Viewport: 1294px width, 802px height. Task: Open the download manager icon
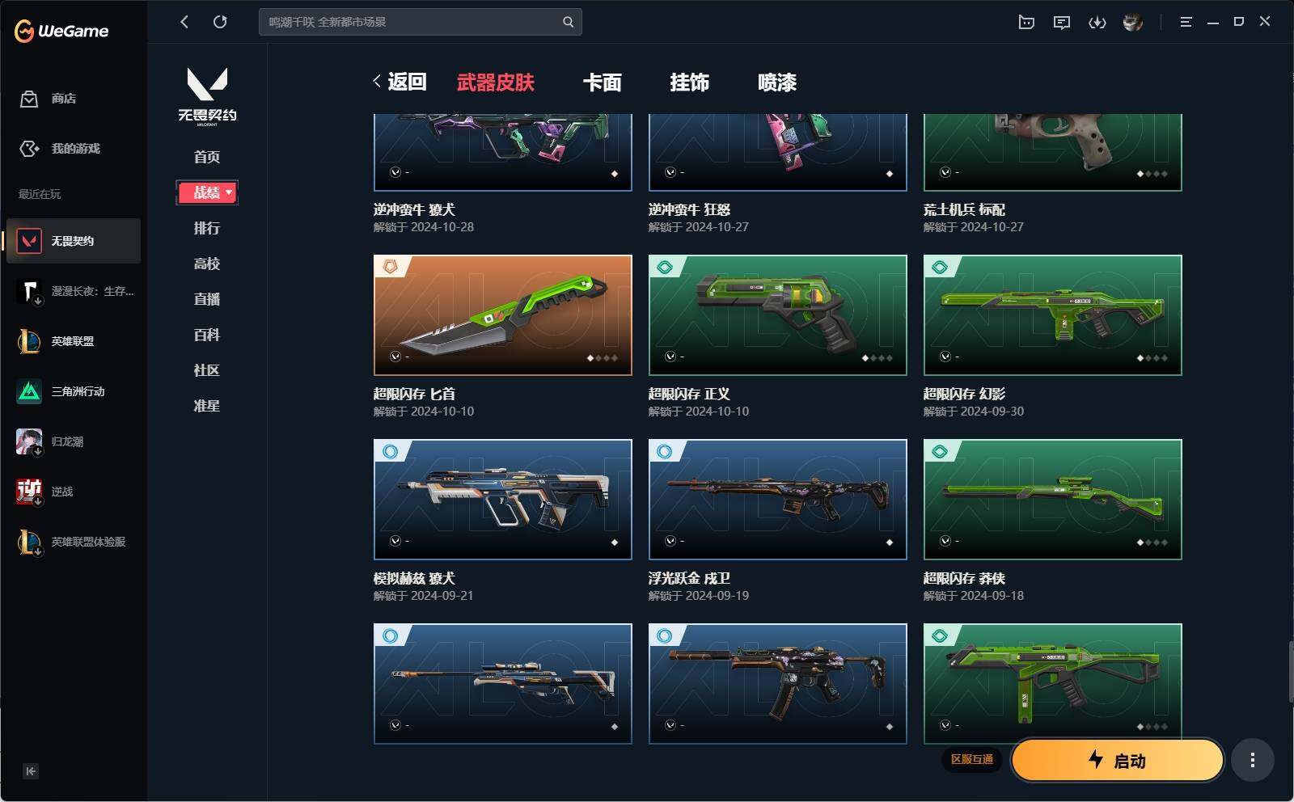(1097, 23)
